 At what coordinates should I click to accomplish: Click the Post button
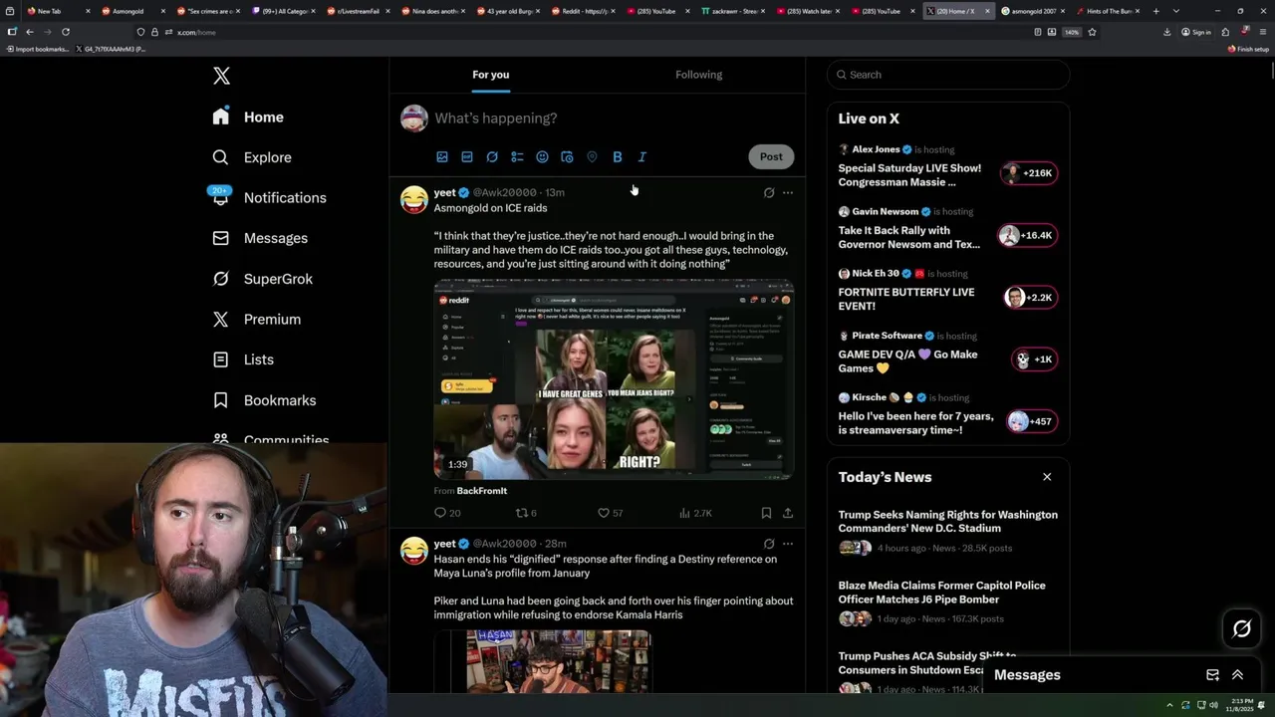pyautogui.click(x=771, y=156)
